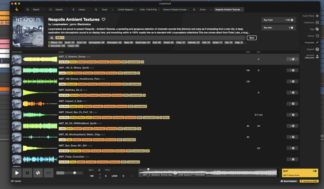The height and width of the screenshot is (189, 324).
Task: Click the x2 tempo multiplier next to Bpm
Action: pyautogui.click(x=100, y=174)
